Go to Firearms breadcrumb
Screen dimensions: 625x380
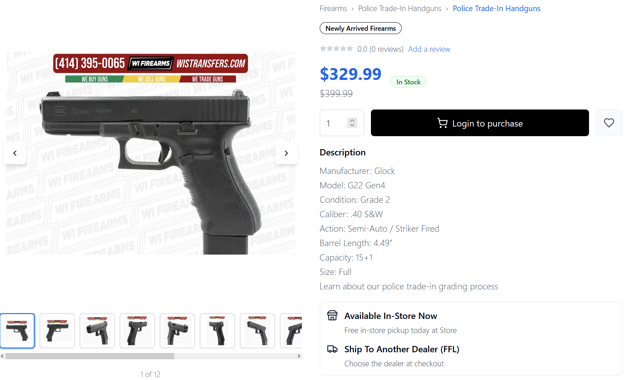(x=333, y=9)
